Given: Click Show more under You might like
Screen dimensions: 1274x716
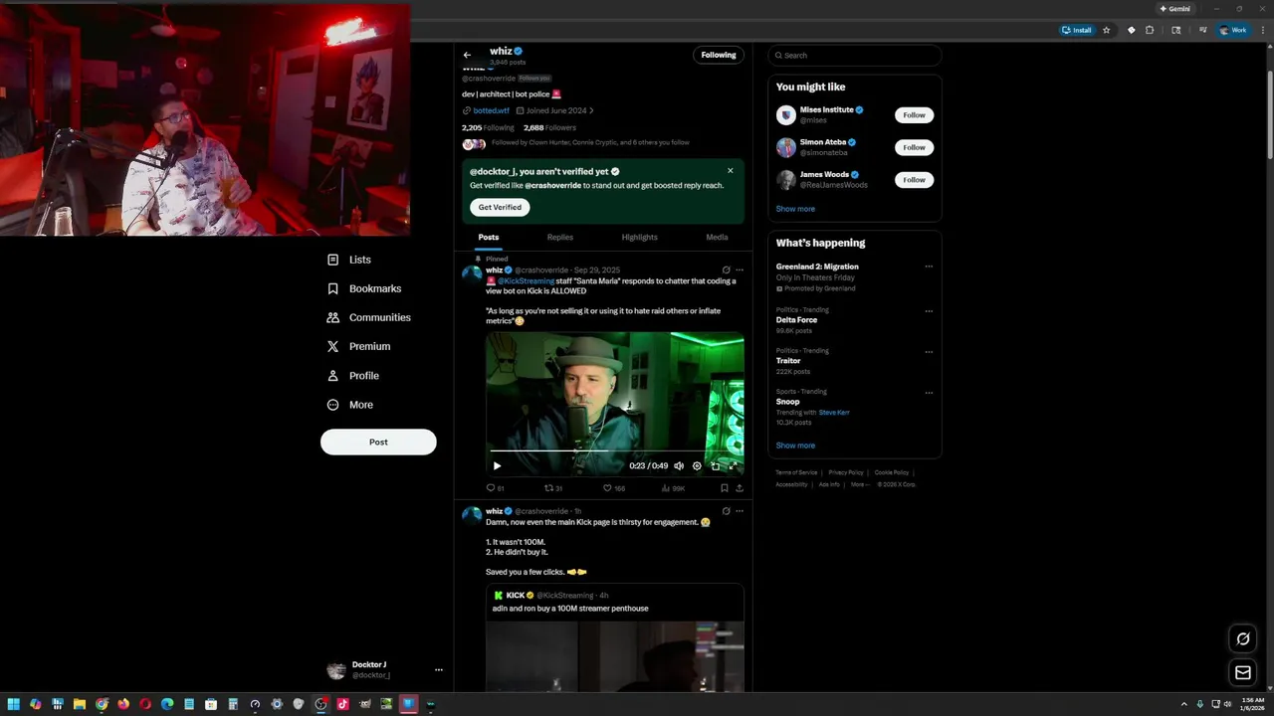Looking at the screenshot, I should point(795,209).
